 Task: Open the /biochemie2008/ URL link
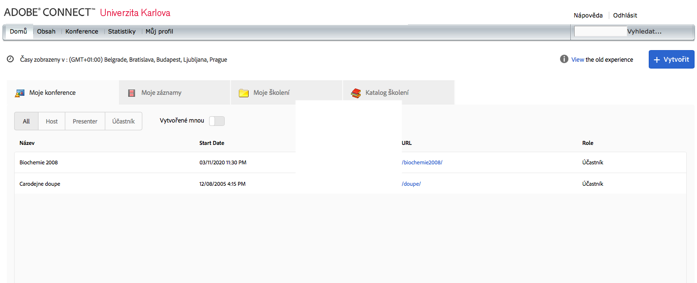click(x=422, y=162)
